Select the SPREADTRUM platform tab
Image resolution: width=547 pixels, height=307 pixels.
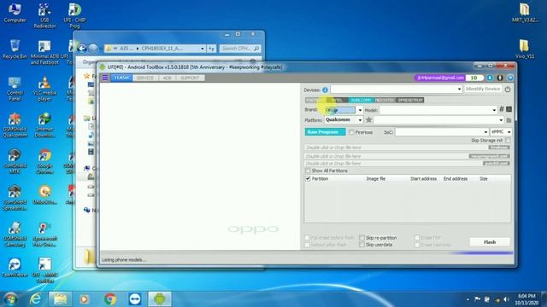[x=410, y=100]
